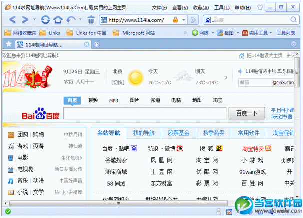Expand the 截图 dropdown arrow
Image resolution: width=303 pixels, height=218 pixels.
tap(238, 33)
